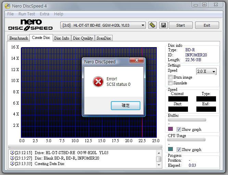Click the purple Buffer color swatch
The image size is (228, 175).
pos(170,129)
